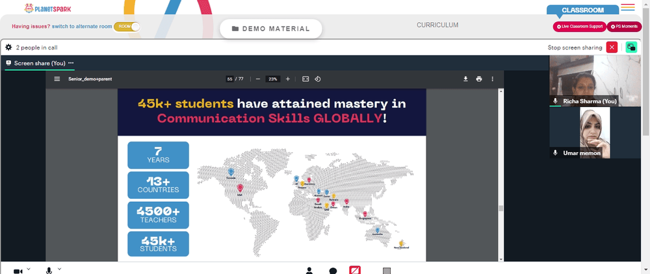Switch to CURRICULUM tab
This screenshot has height=274, width=650.
click(x=437, y=25)
